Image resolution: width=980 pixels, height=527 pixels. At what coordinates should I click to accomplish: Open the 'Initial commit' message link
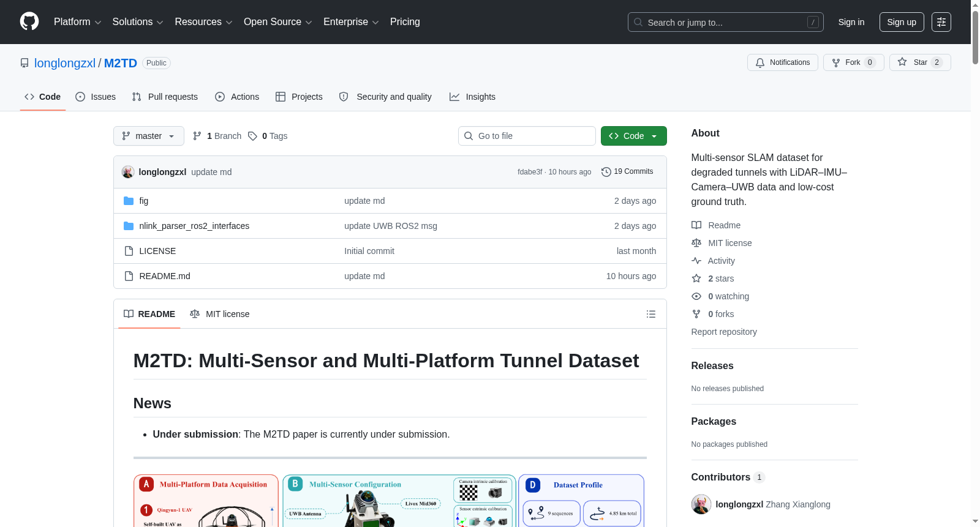[369, 251]
